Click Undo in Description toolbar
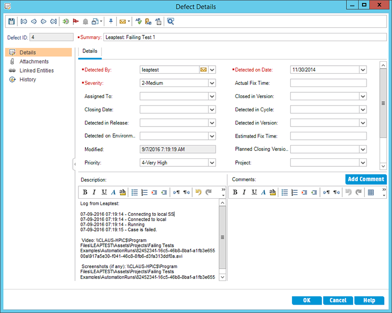This screenshot has height=313, width=392. 198,192
